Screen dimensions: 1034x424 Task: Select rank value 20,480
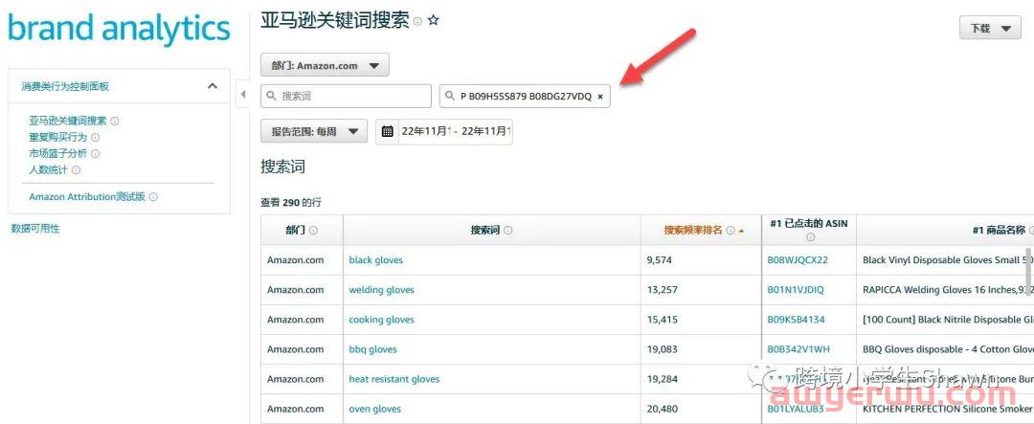[x=663, y=409]
